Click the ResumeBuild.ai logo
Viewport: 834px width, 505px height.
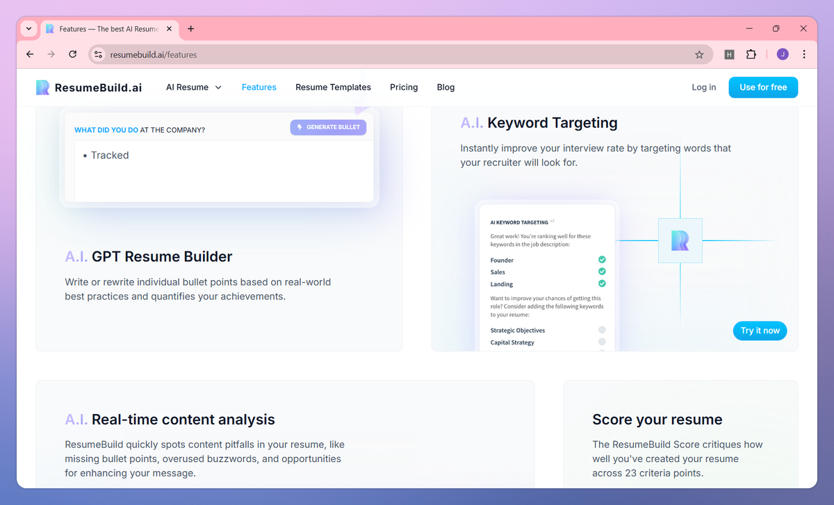89,88
